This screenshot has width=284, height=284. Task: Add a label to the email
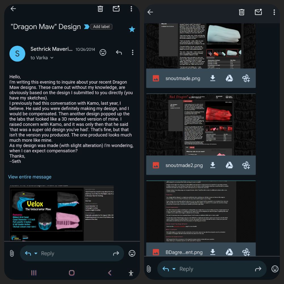coord(101,27)
